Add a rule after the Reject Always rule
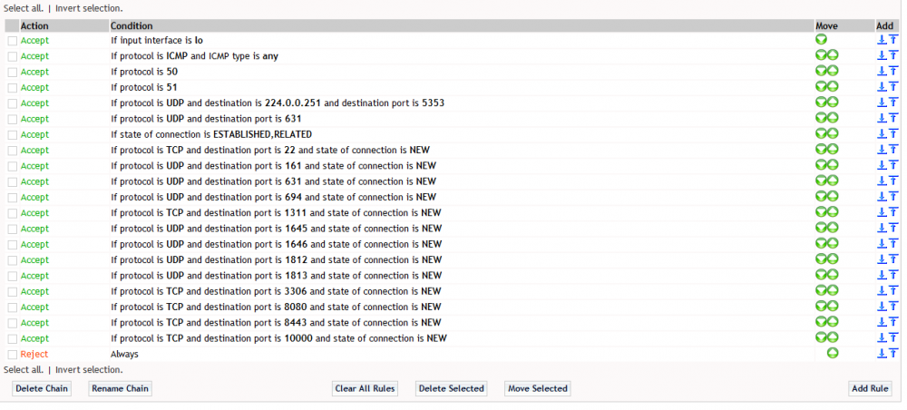 [882, 354]
